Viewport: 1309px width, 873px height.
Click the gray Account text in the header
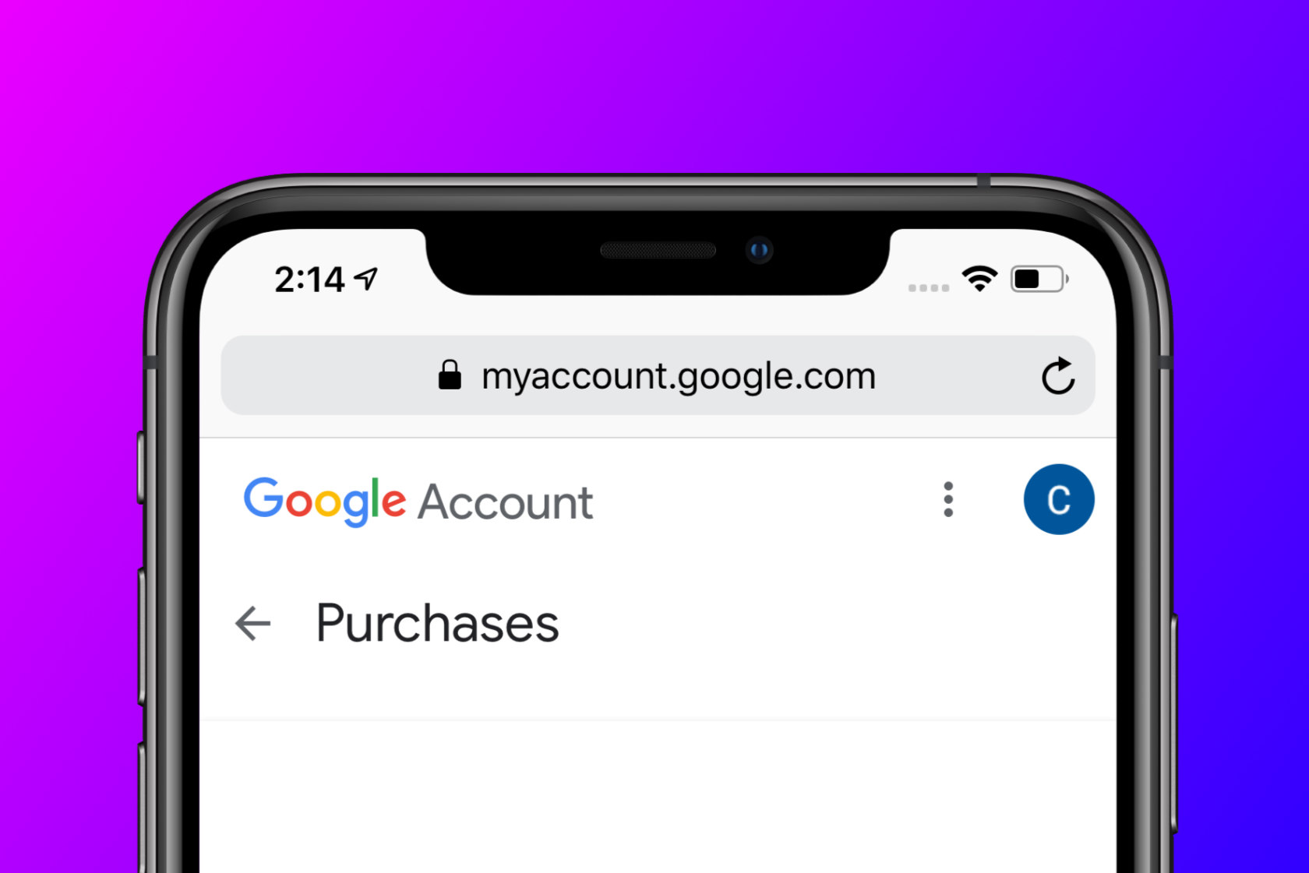click(506, 502)
